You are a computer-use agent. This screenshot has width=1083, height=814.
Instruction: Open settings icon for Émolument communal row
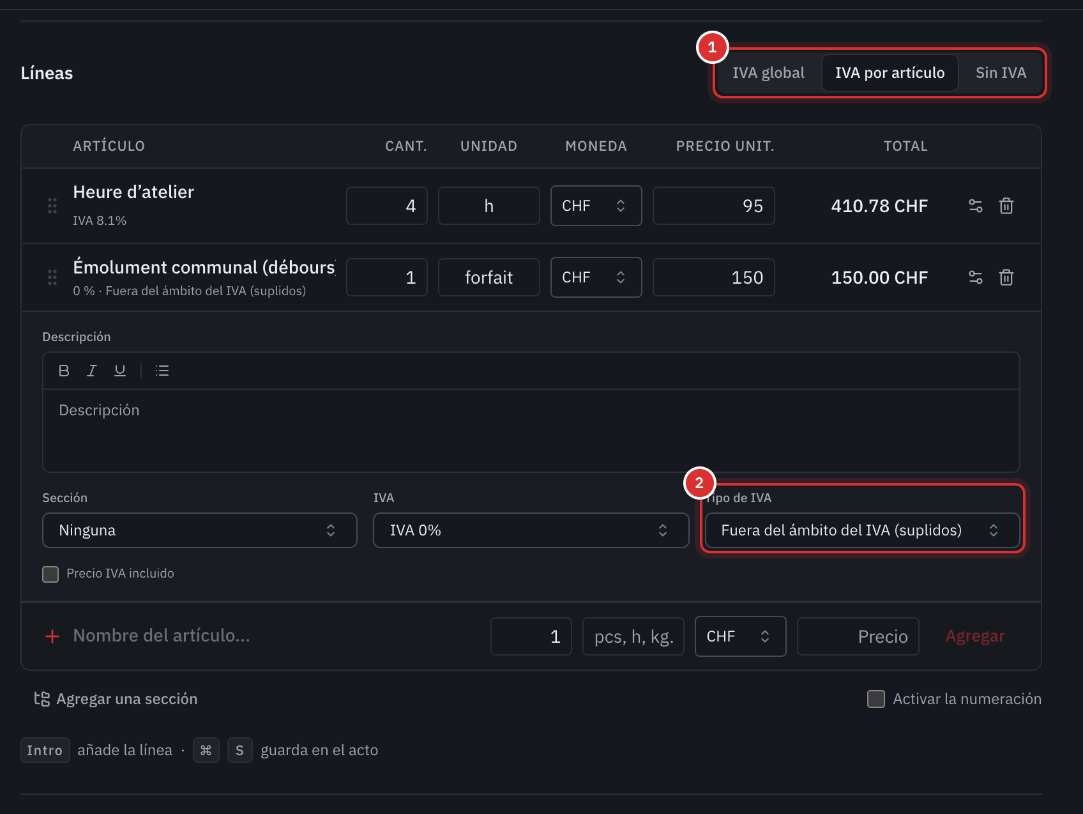(975, 277)
